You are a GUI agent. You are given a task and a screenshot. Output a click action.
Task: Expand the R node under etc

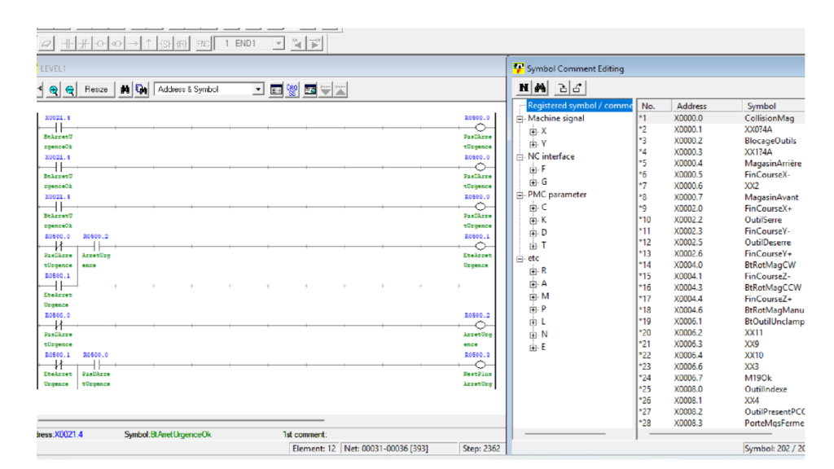tap(533, 271)
